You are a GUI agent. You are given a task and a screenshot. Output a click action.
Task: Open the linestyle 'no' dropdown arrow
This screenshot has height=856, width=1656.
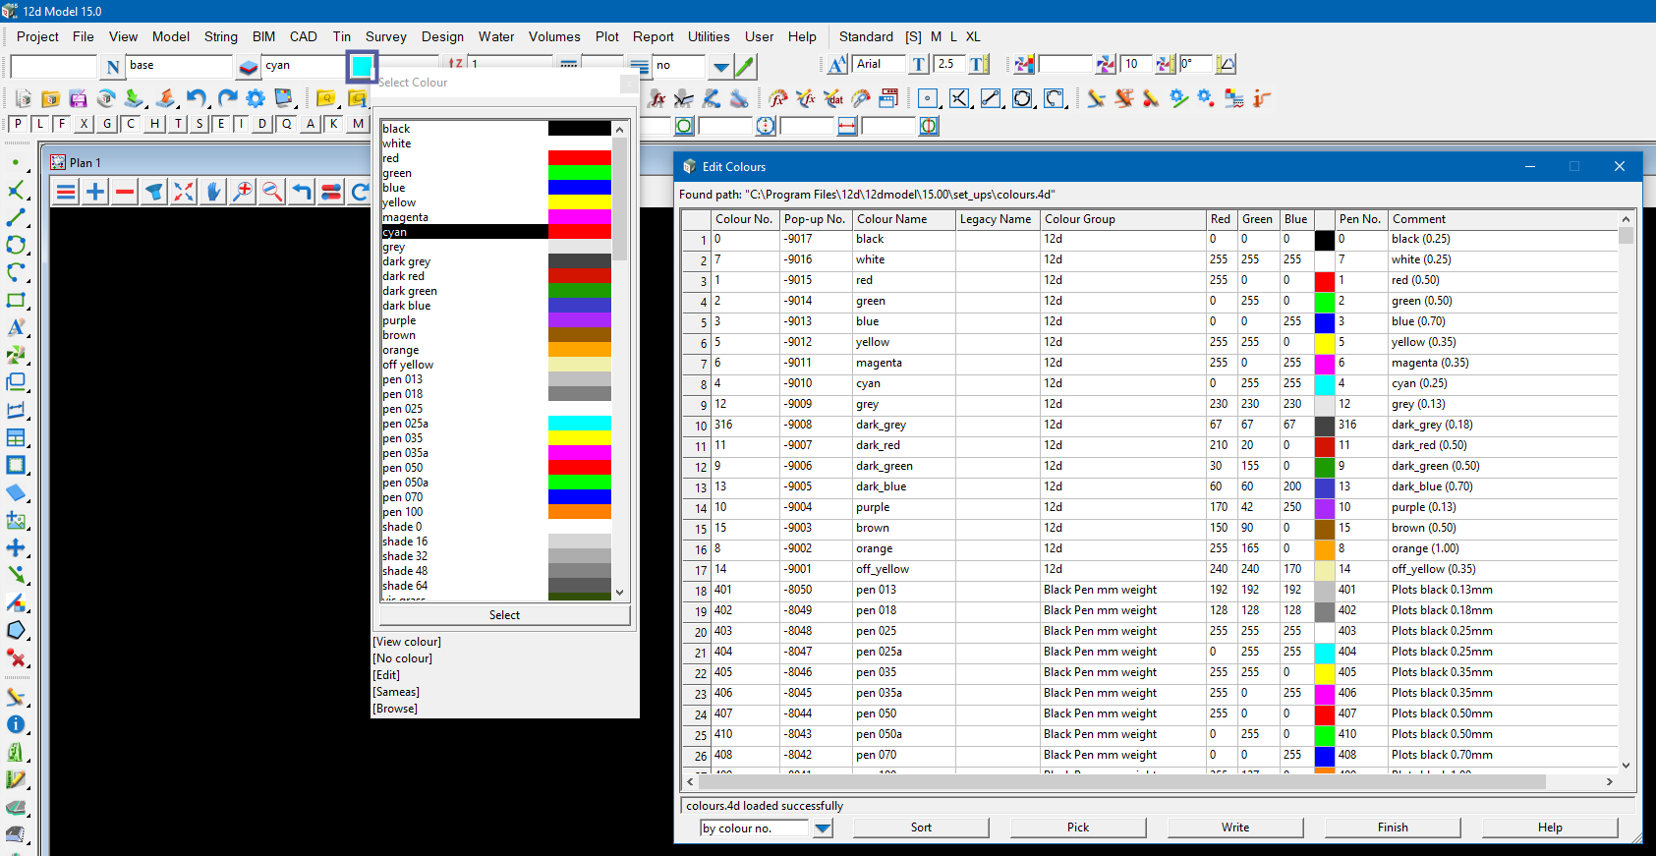coord(720,66)
